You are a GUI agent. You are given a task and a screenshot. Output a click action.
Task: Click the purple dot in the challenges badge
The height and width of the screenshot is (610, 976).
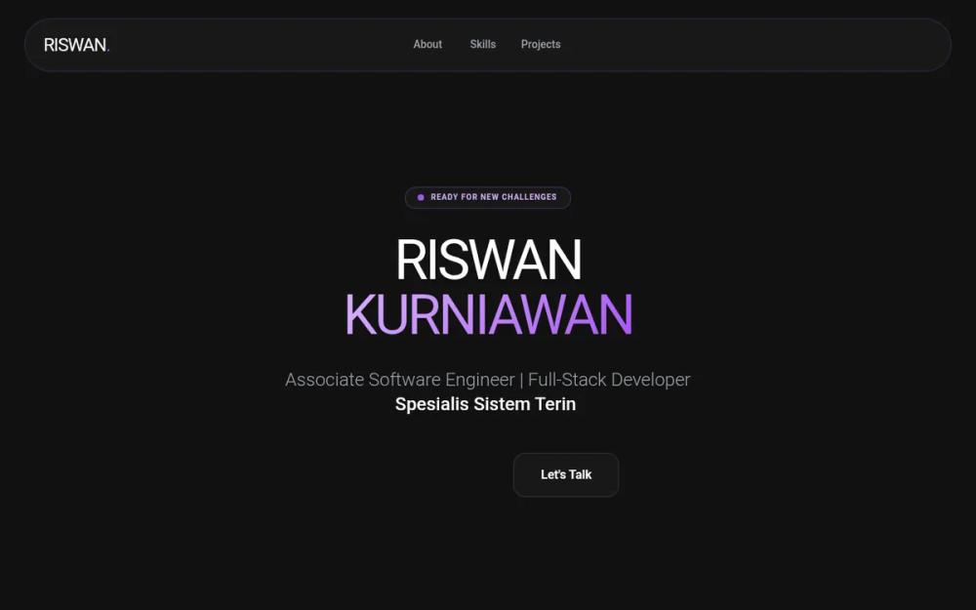click(x=422, y=197)
